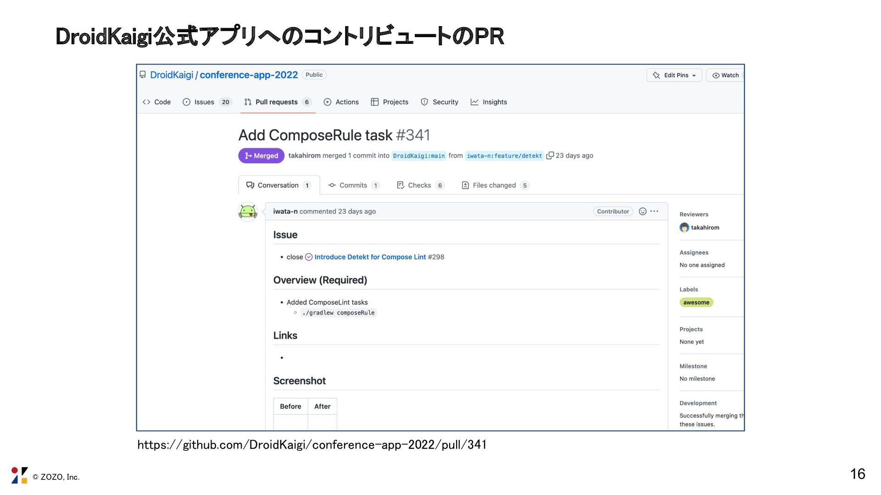881x495 pixels.
Task: Open the comment three-dot options menu
Action: click(x=654, y=211)
